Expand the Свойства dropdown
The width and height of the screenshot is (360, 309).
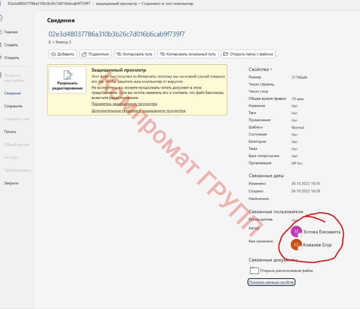[x=260, y=69]
